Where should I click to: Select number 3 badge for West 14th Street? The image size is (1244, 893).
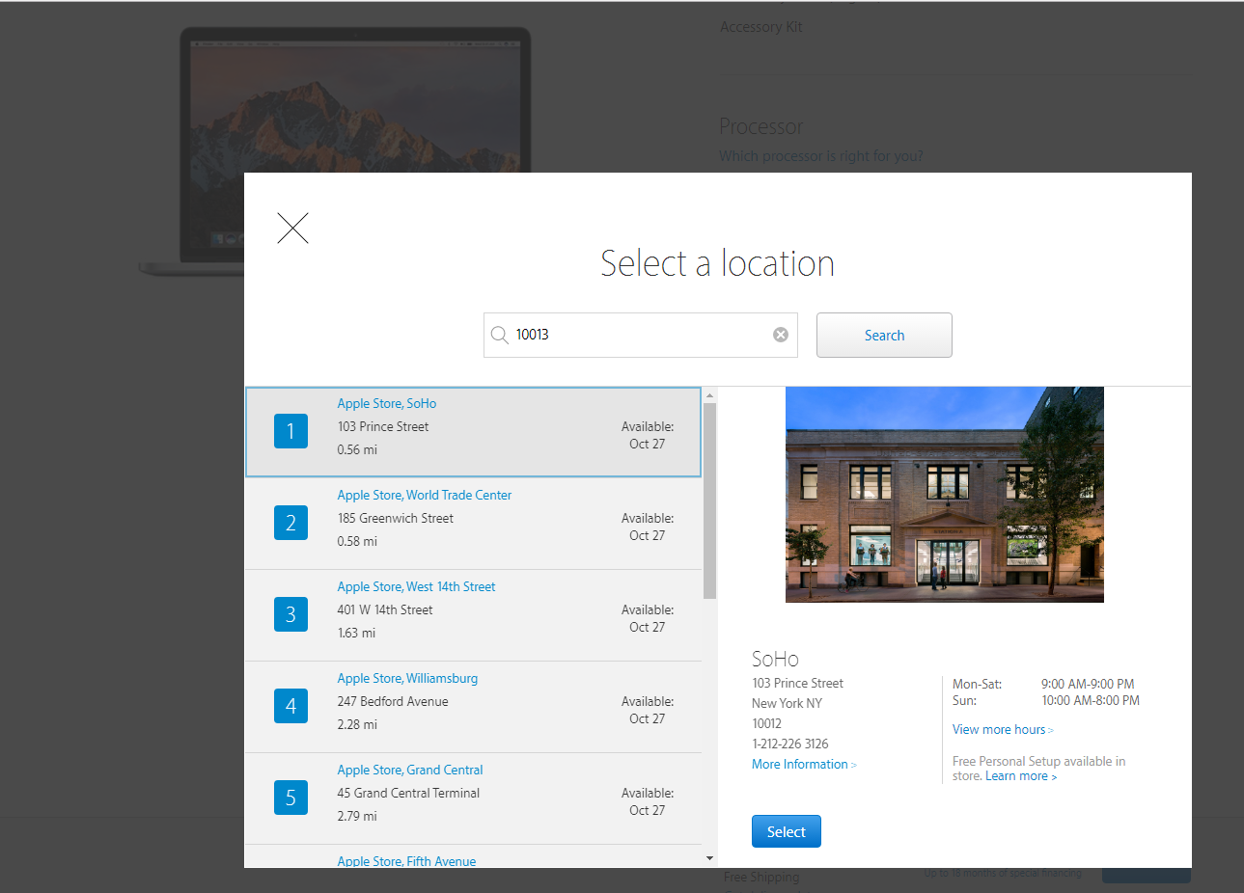click(x=290, y=614)
